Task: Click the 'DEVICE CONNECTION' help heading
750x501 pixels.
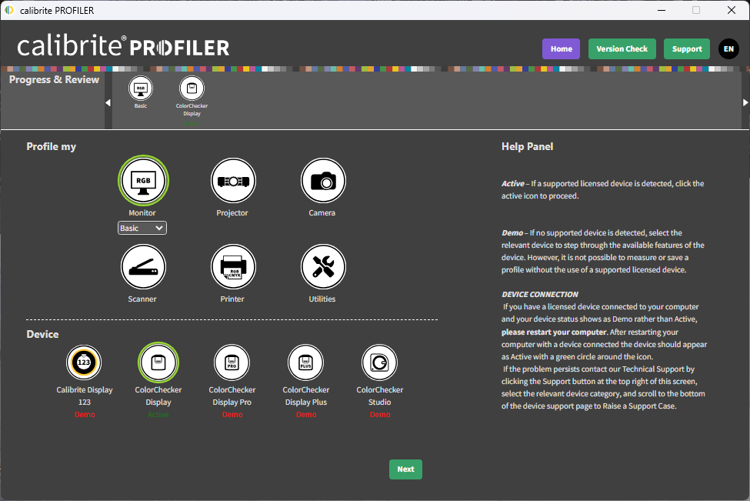Action: pos(539,294)
